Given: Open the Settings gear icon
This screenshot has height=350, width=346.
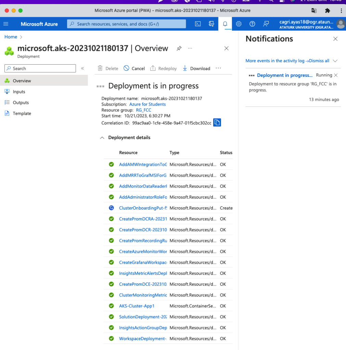Looking at the screenshot, I should tap(239, 24).
